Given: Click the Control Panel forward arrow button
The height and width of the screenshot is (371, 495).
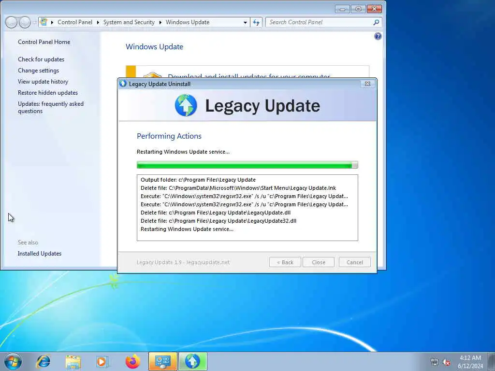Looking at the screenshot, I should pyautogui.click(x=25, y=22).
